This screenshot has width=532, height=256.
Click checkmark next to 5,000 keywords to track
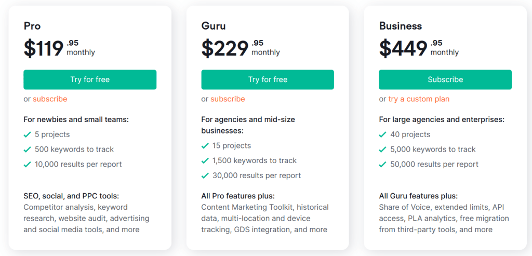(x=383, y=150)
